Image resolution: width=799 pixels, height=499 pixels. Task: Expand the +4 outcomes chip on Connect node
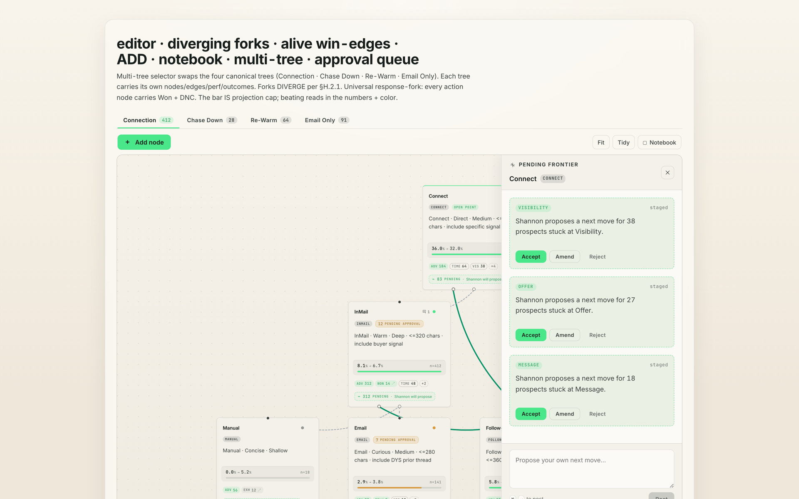coord(493,266)
